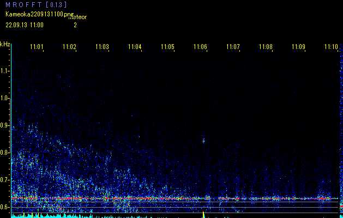The image size is (343, 218).
Task: Click the 0.7 frequency axis label
Action: 4,180
